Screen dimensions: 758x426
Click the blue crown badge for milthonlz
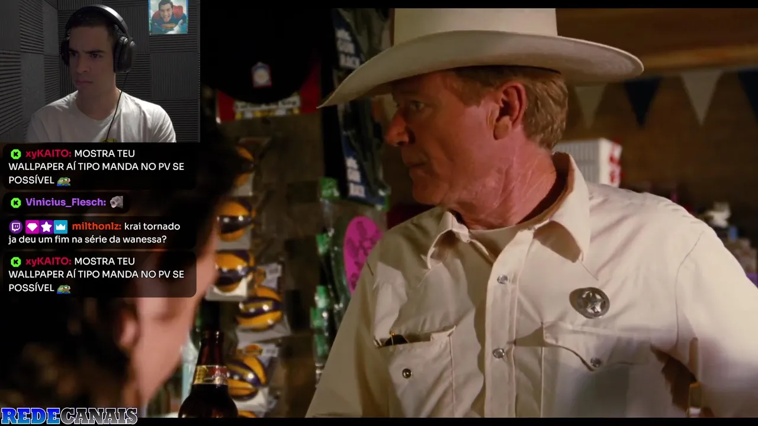click(x=61, y=227)
